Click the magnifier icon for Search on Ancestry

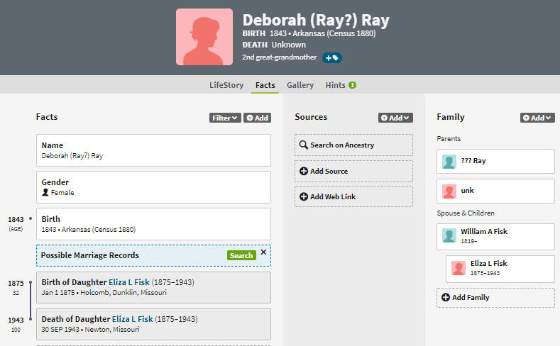[304, 145]
